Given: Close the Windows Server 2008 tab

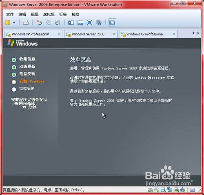Looking at the screenshot, I should (114, 34).
